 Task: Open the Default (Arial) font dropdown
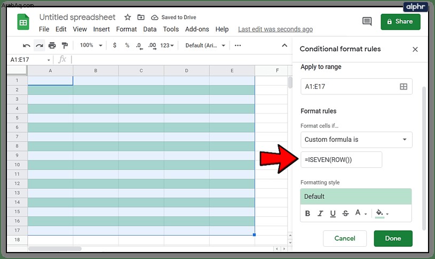point(205,45)
